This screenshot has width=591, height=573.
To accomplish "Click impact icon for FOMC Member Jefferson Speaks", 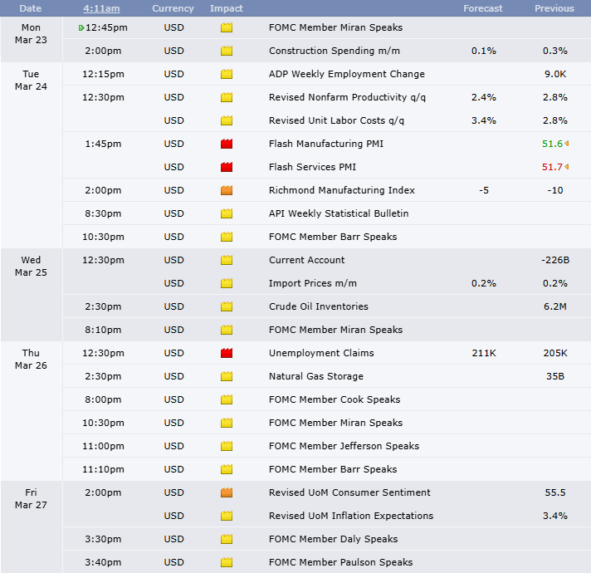I will (227, 446).
